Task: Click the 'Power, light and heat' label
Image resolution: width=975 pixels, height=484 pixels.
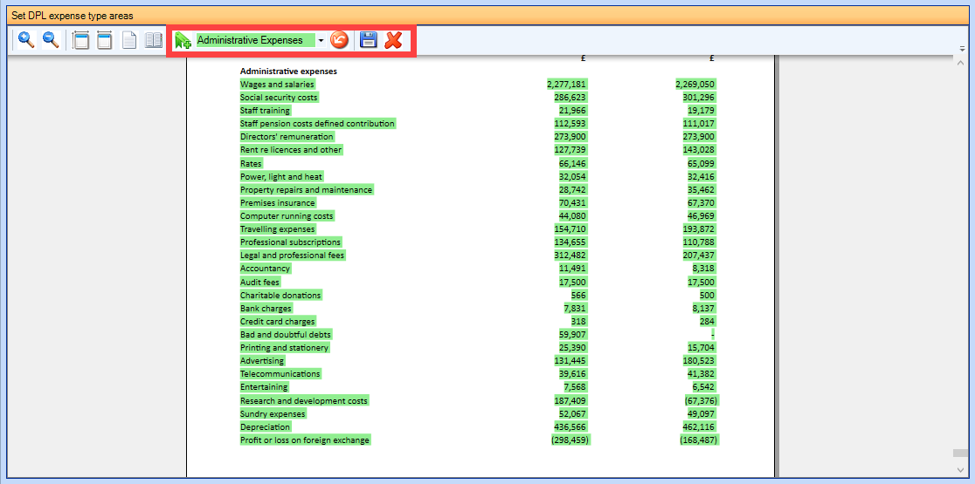Action: [x=281, y=177]
